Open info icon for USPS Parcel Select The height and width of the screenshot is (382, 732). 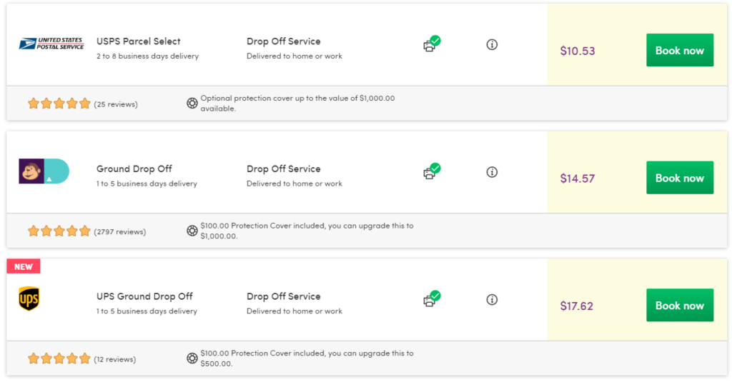tap(492, 44)
